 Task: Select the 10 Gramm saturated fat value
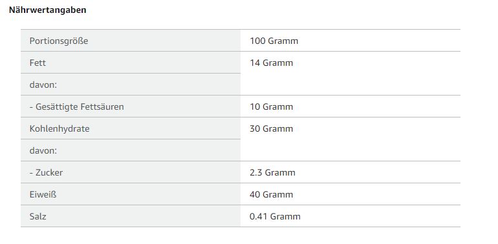pos(271,107)
